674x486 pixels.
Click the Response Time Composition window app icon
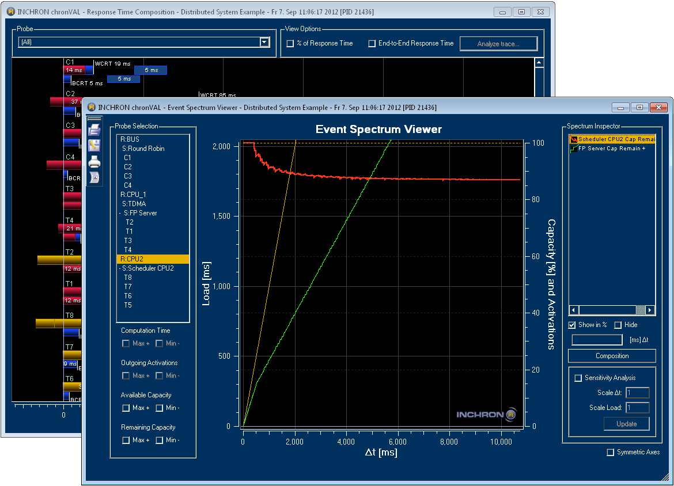(11, 12)
